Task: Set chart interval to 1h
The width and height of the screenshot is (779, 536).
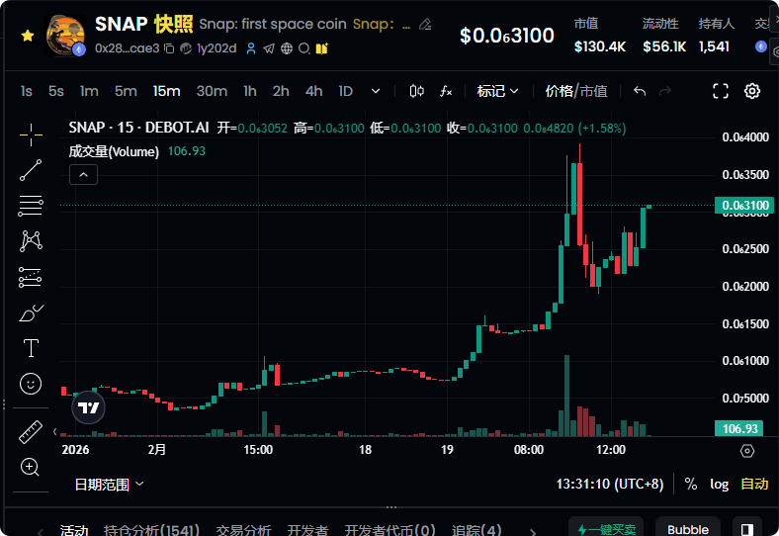Action: (x=250, y=91)
